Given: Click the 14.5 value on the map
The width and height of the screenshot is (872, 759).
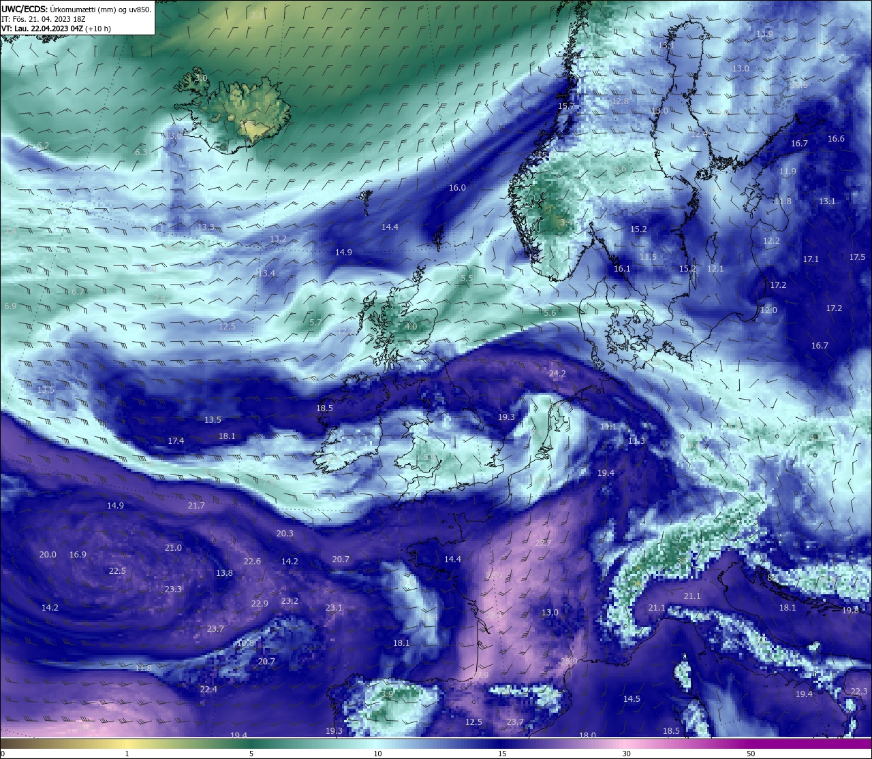Looking at the screenshot, I should pos(632,699).
